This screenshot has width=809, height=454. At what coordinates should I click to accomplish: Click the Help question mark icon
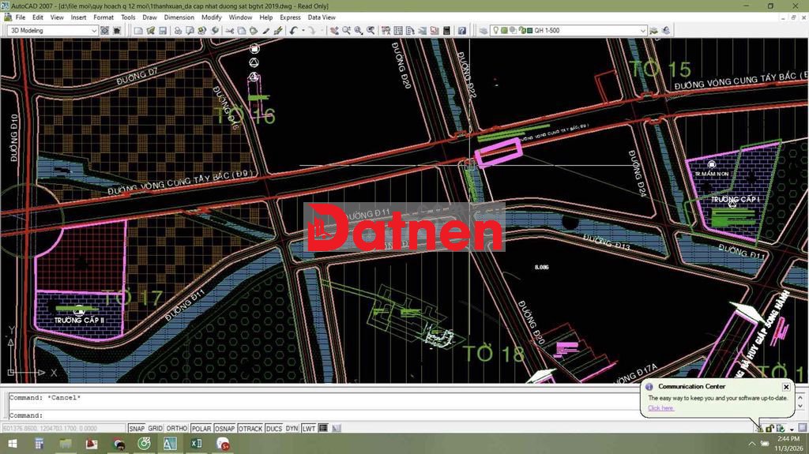pos(461,31)
